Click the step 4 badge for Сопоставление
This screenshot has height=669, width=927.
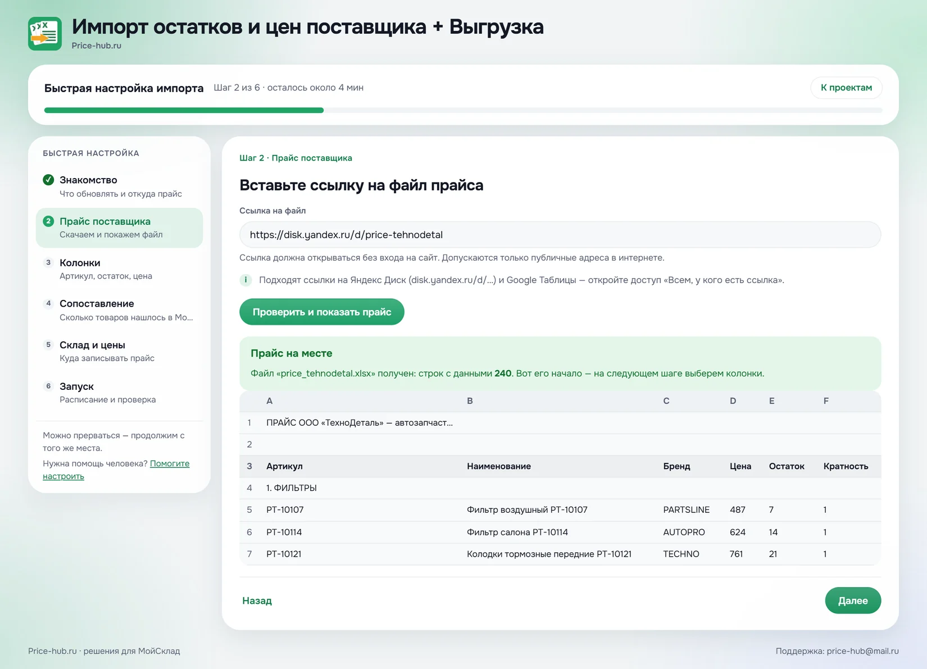(48, 303)
